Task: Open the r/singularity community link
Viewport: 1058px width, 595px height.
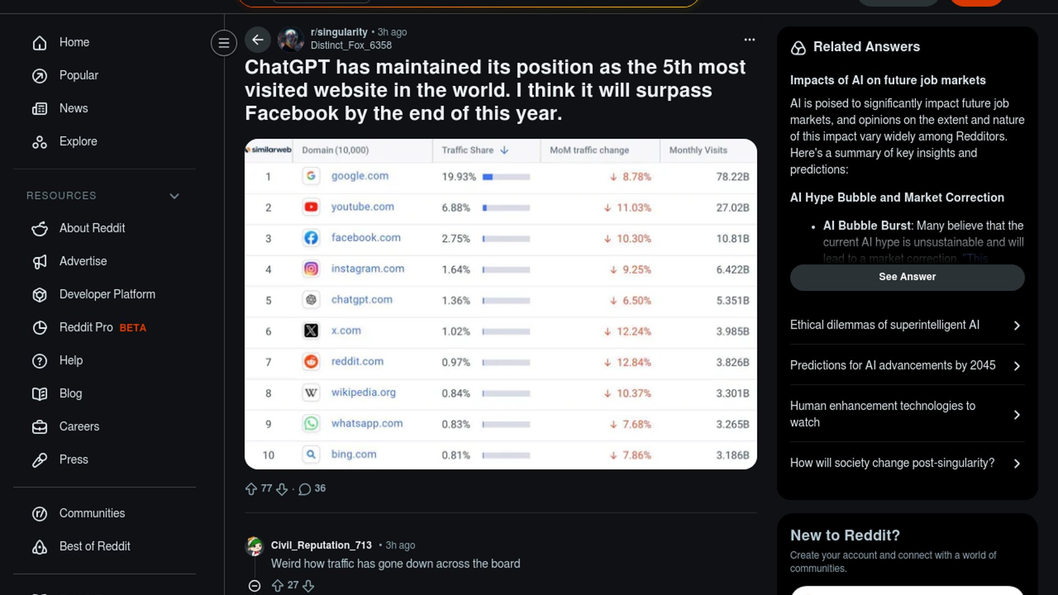Action: coord(339,32)
